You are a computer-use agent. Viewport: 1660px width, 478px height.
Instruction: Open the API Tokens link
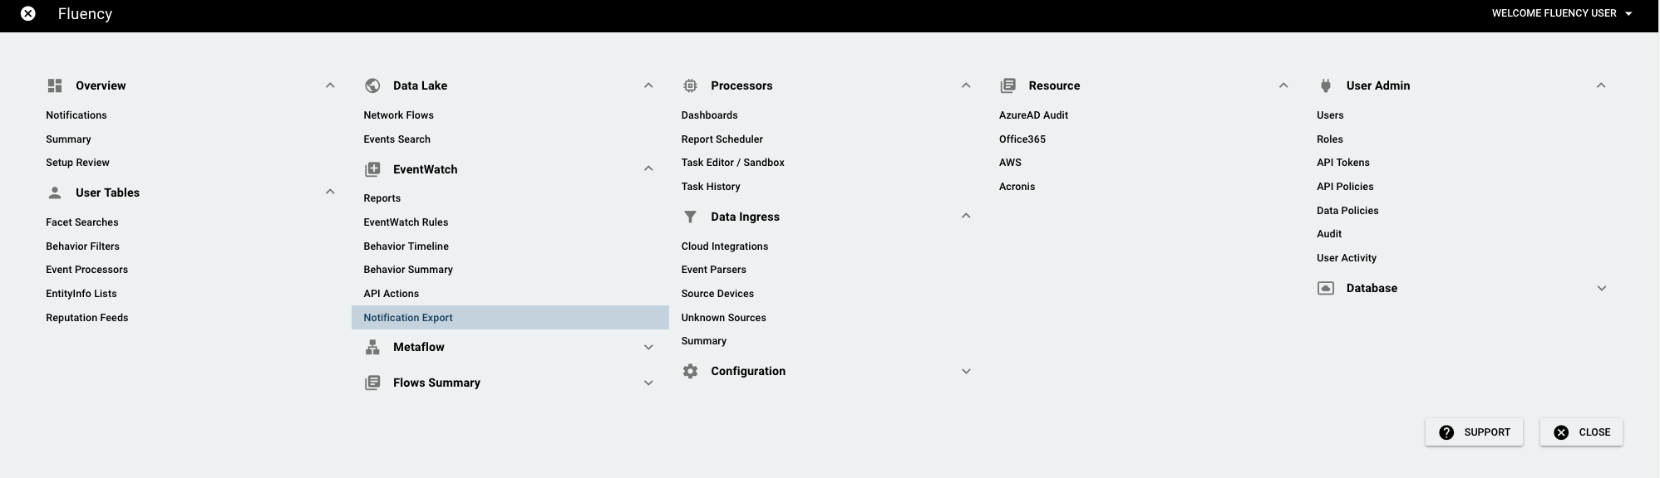click(1342, 163)
